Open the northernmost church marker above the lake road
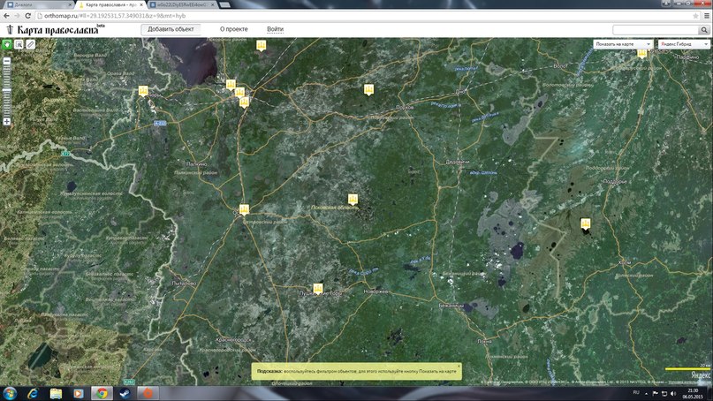 pyautogui.click(x=261, y=45)
